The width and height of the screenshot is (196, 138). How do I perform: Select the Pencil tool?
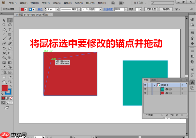tap(10, 39)
